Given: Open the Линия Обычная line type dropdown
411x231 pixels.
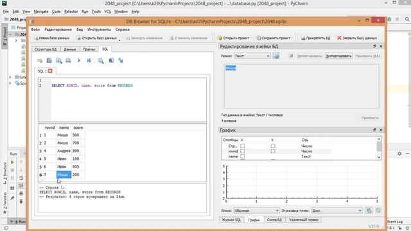Looking at the screenshot, I should 256,210.
